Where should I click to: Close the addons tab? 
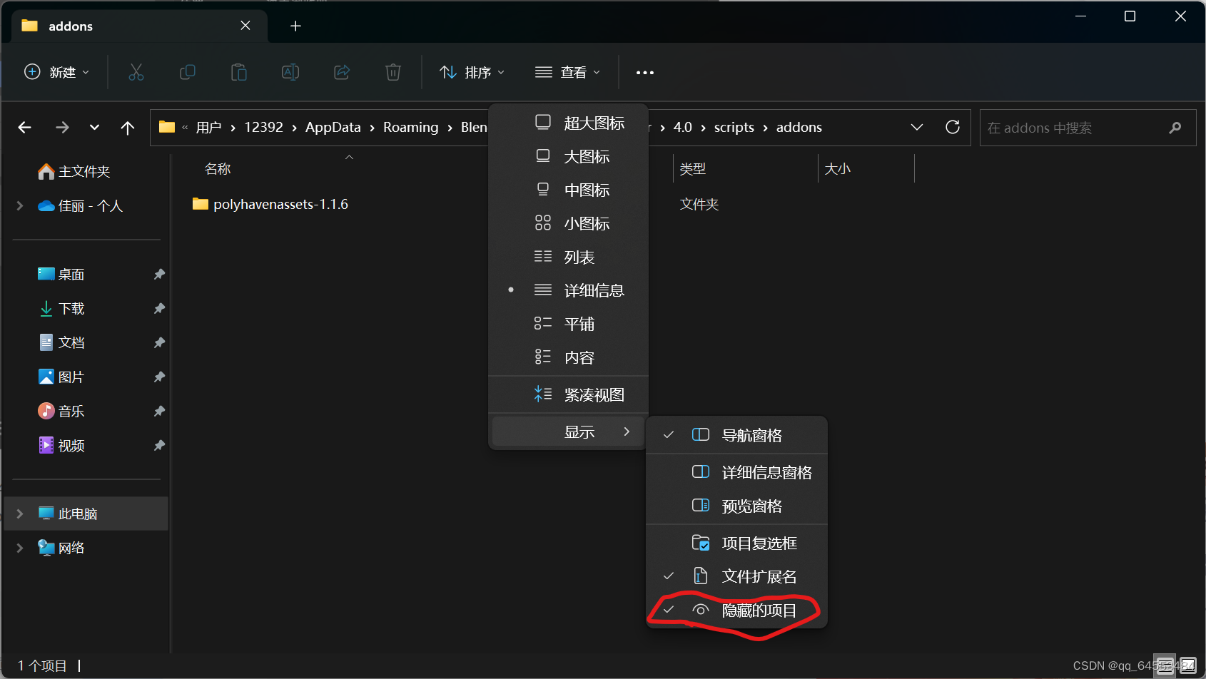[245, 26]
